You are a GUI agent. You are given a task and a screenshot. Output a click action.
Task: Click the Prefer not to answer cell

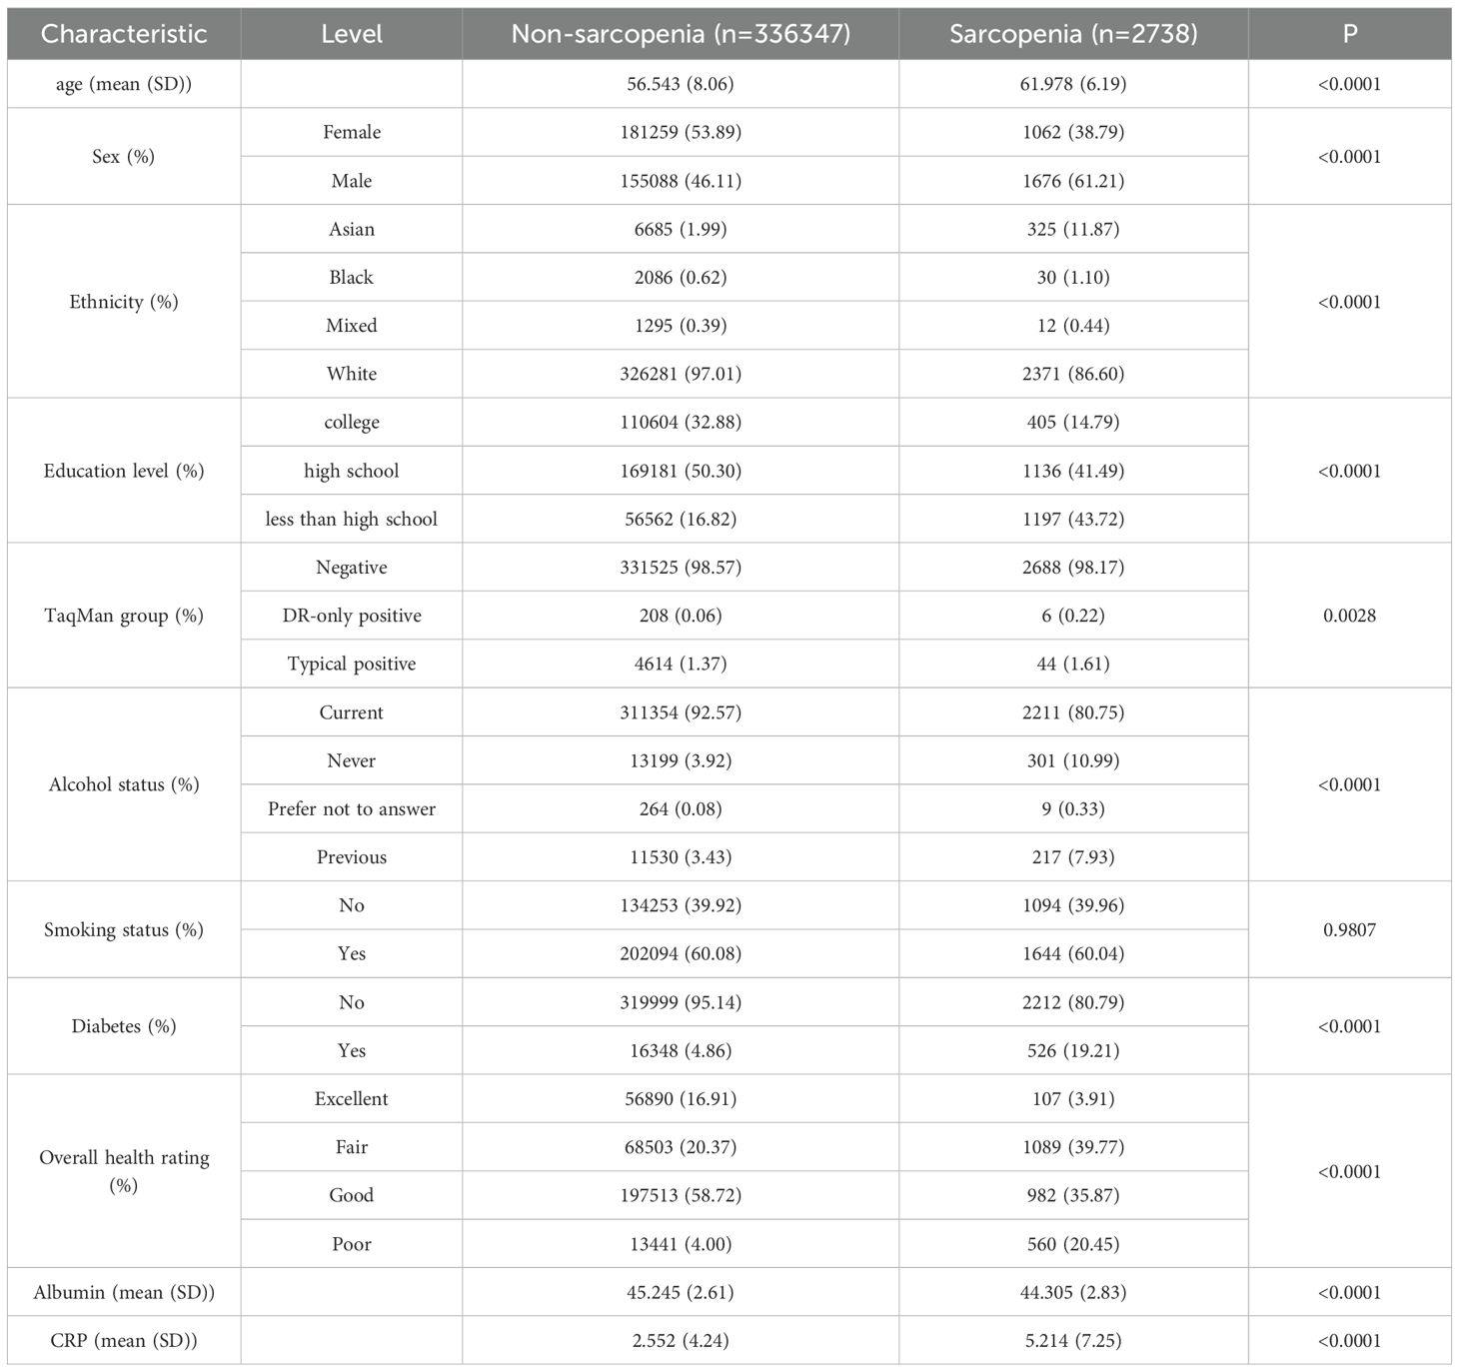click(351, 808)
